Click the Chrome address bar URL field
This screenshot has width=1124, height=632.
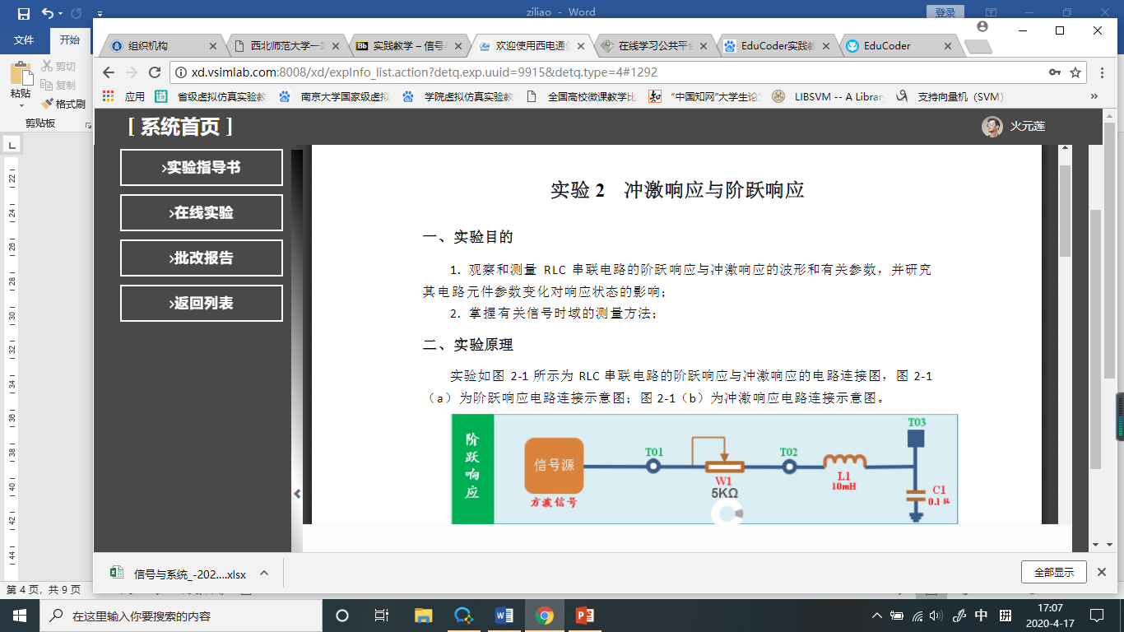(x=576, y=72)
